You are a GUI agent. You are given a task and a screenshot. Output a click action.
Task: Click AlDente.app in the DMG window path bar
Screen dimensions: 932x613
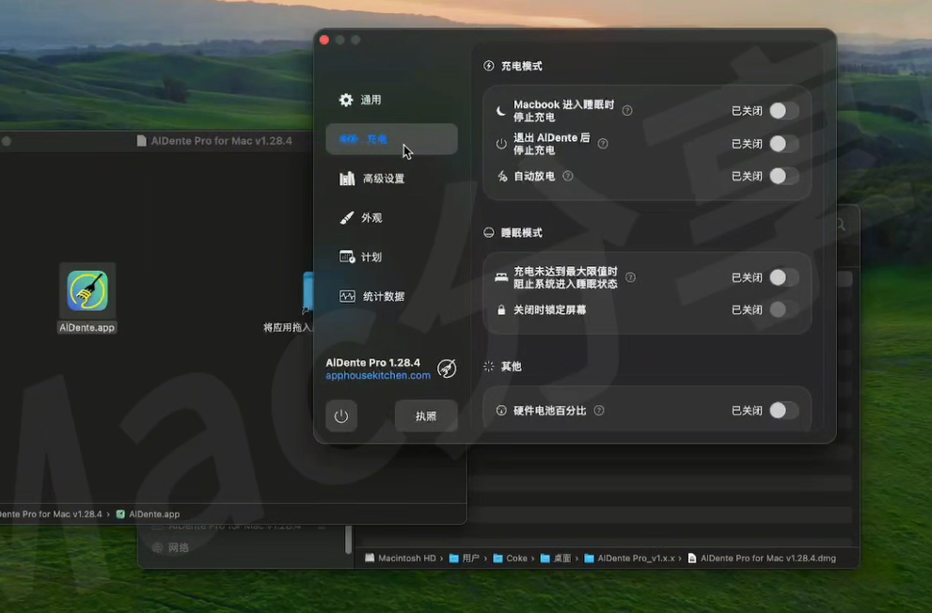pos(148,514)
